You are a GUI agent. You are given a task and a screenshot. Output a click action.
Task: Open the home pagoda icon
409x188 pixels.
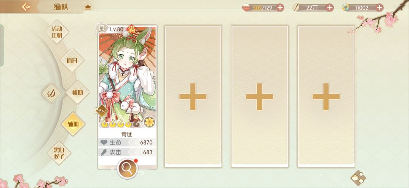[87, 7]
